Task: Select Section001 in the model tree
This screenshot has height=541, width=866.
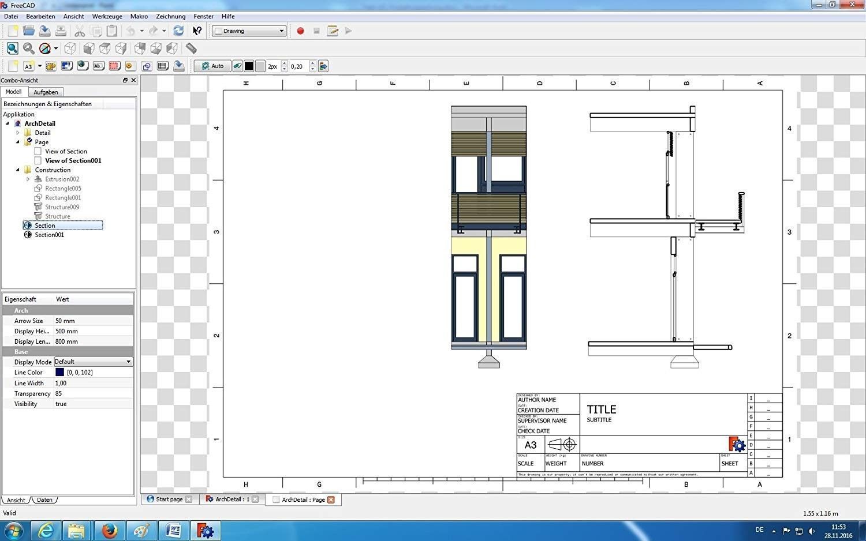Action: pos(49,235)
